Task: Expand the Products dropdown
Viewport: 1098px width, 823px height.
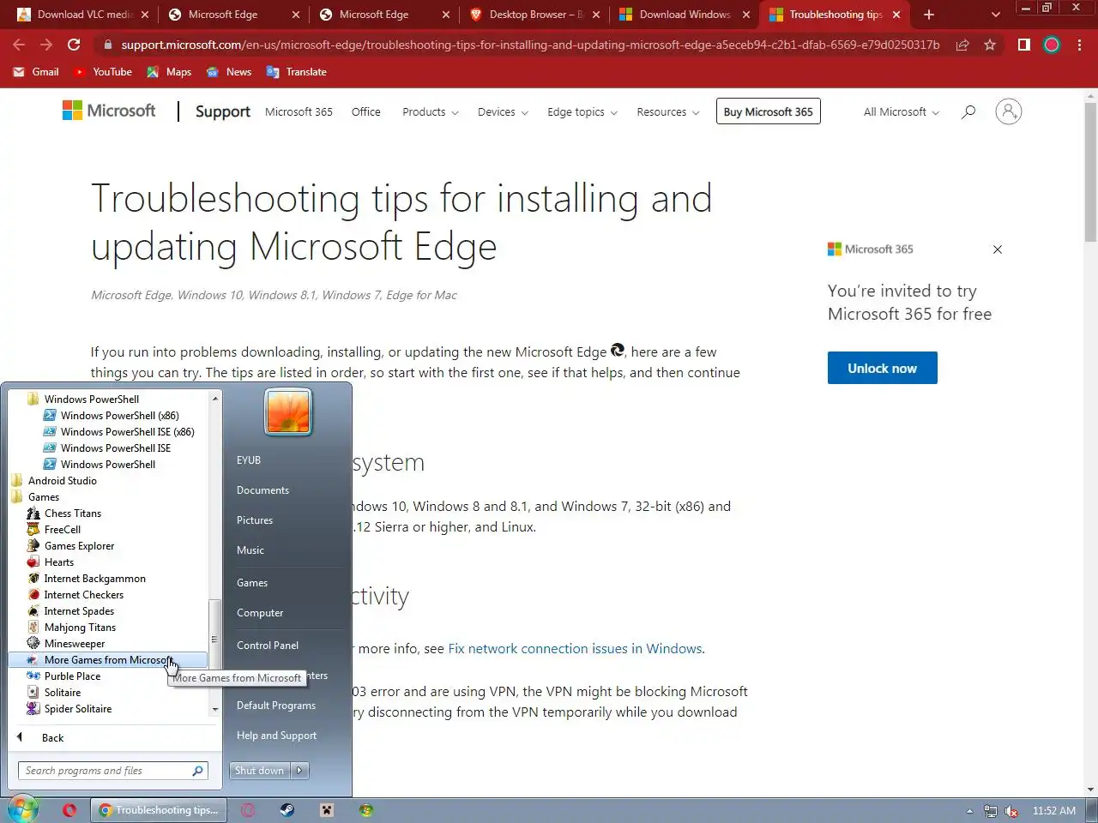Action: coord(431,111)
